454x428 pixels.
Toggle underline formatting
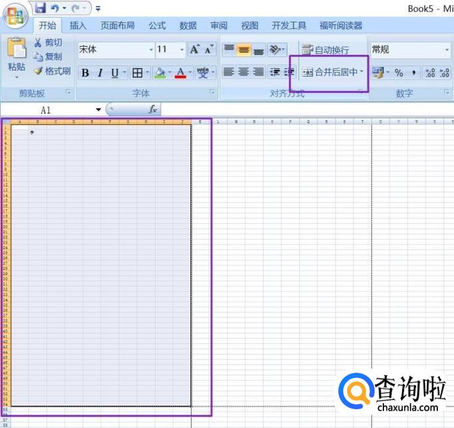pos(114,73)
